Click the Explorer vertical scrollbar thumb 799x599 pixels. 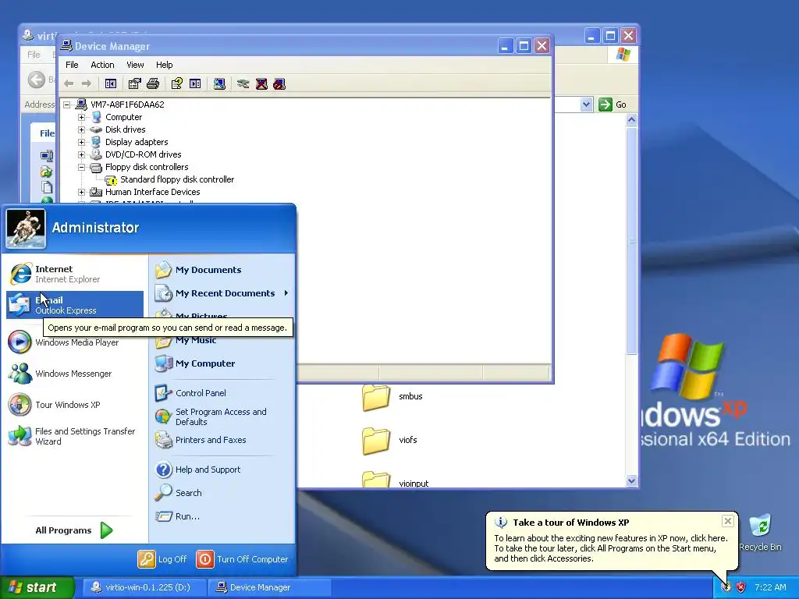pos(631,240)
